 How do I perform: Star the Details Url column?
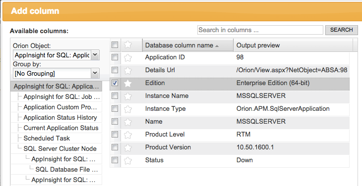(x=127, y=70)
